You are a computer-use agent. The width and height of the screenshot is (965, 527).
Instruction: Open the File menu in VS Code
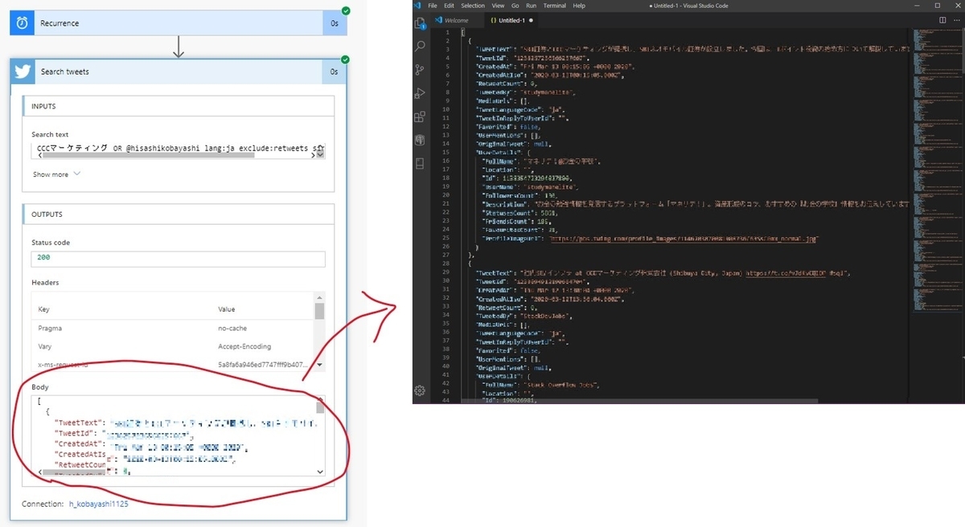point(433,6)
